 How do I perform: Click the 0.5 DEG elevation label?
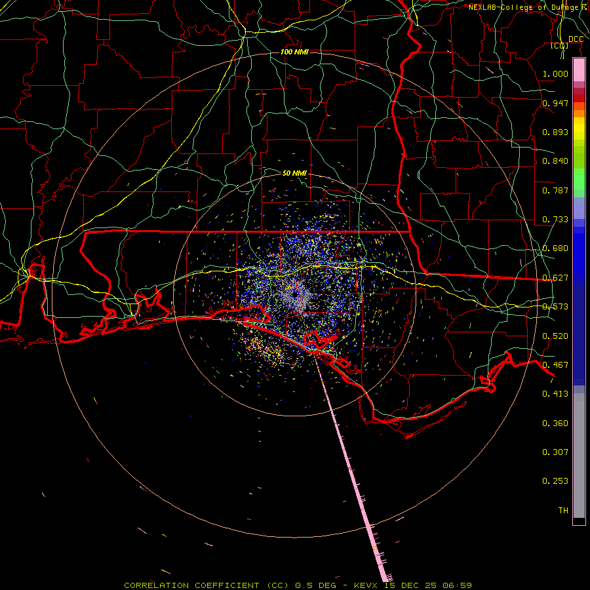315,585
